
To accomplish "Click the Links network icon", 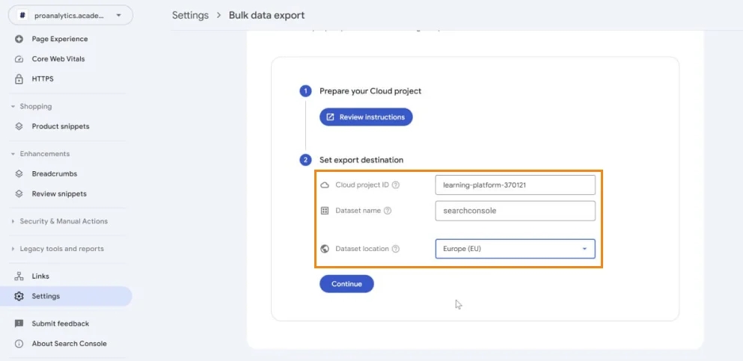I will pos(19,277).
